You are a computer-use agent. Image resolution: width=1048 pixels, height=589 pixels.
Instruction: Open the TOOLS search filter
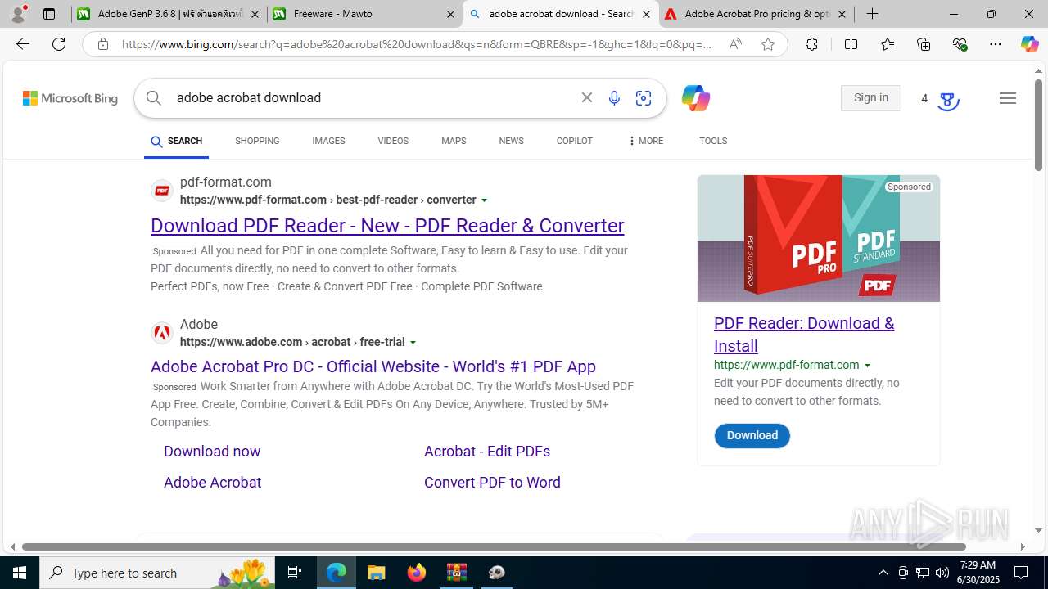point(713,141)
